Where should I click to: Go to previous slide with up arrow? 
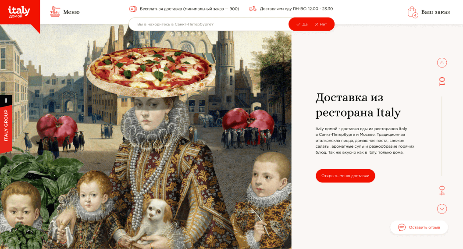click(442, 63)
